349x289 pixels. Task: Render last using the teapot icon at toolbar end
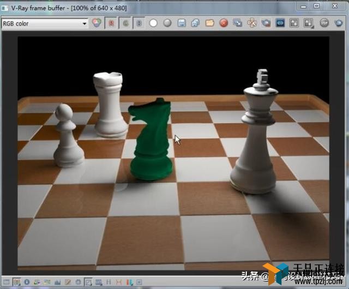coord(339,23)
